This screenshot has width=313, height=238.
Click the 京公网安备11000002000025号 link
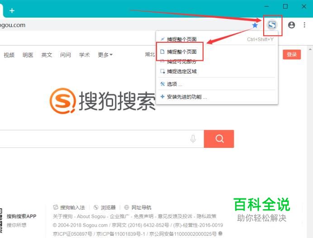(183, 234)
